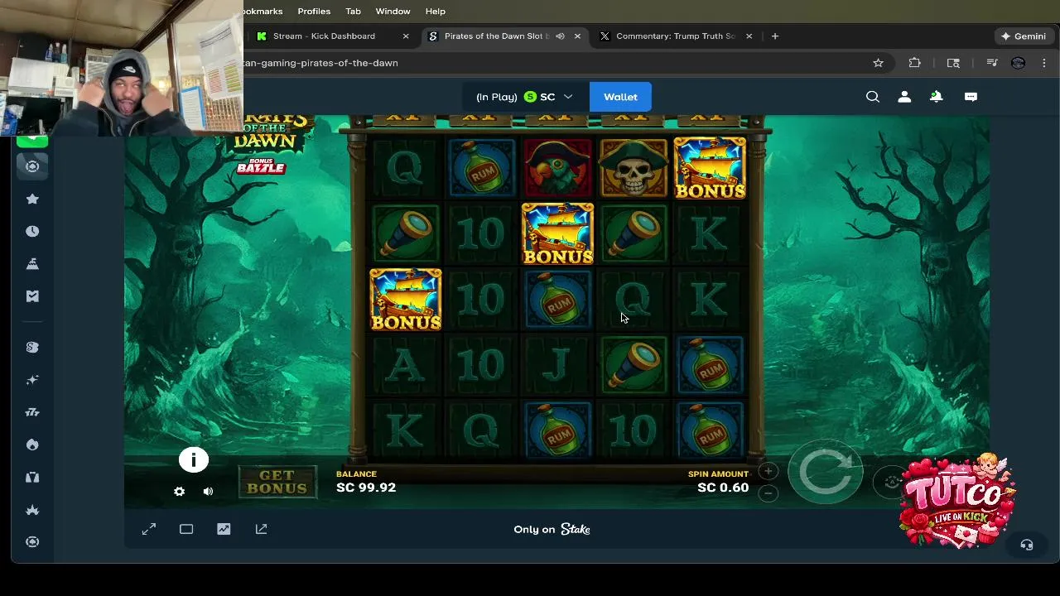Click the blue Wallet button
Viewport: 1060px width, 596px height.
(x=620, y=97)
